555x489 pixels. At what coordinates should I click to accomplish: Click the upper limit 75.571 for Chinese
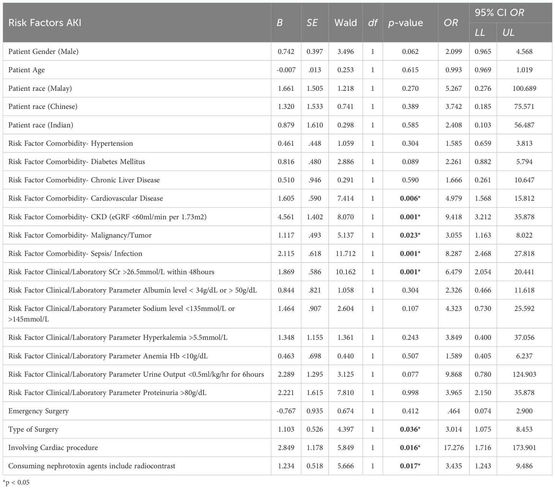click(524, 107)
